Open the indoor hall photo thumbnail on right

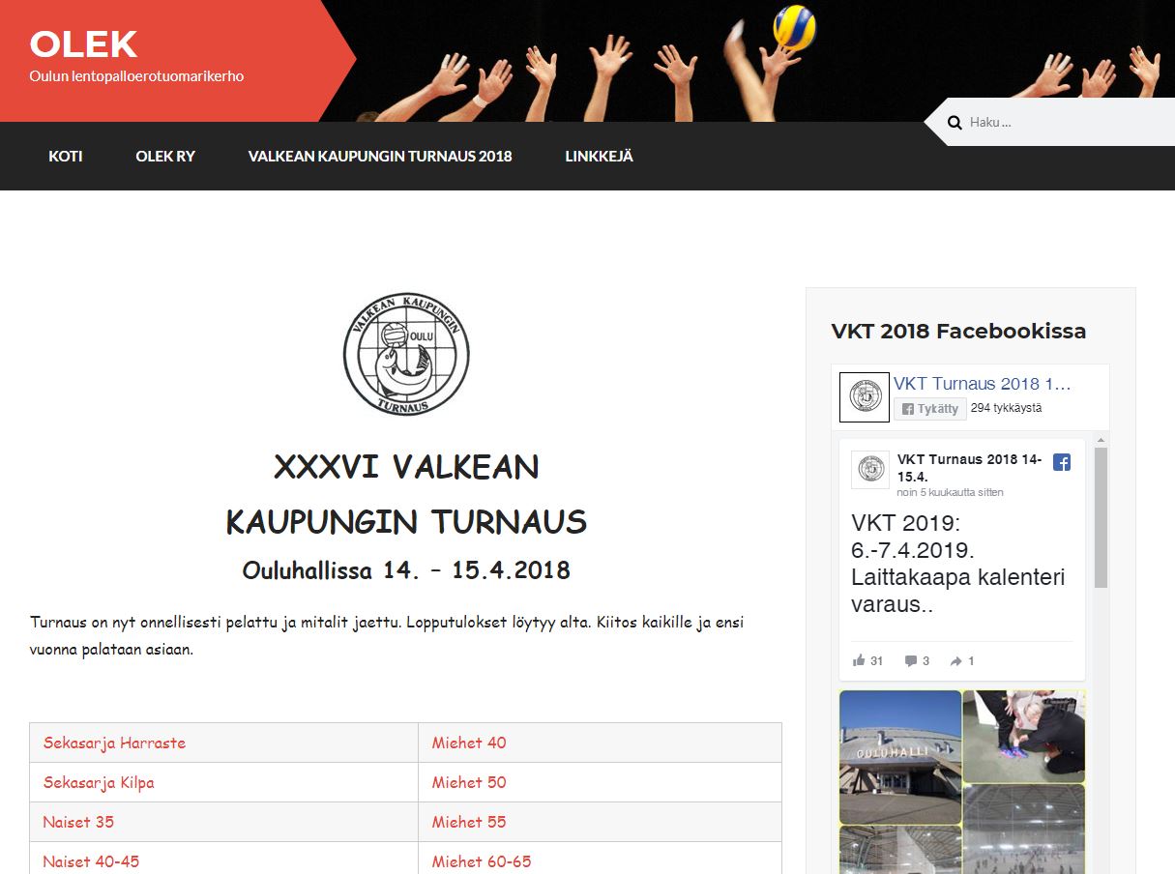pos(1024,829)
